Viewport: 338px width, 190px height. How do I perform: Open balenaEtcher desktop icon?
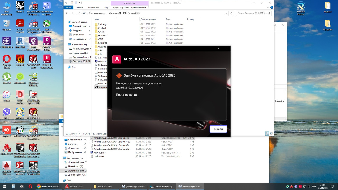[x=20, y=78]
